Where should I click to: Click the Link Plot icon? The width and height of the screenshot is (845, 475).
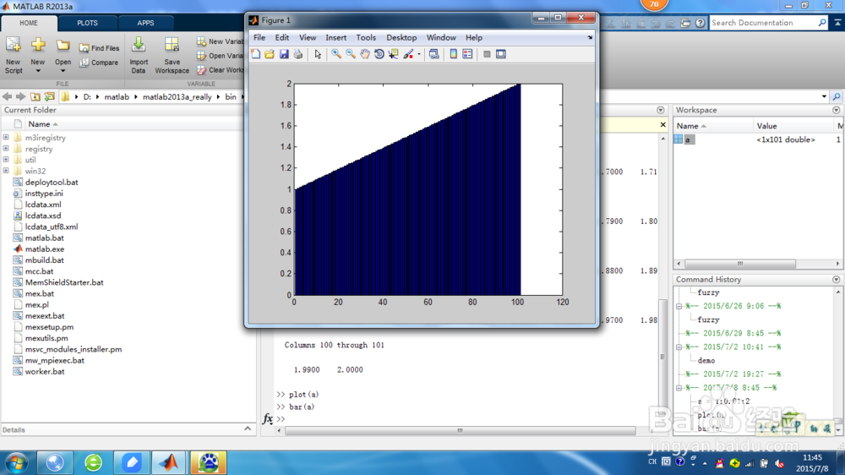click(433, 54)
